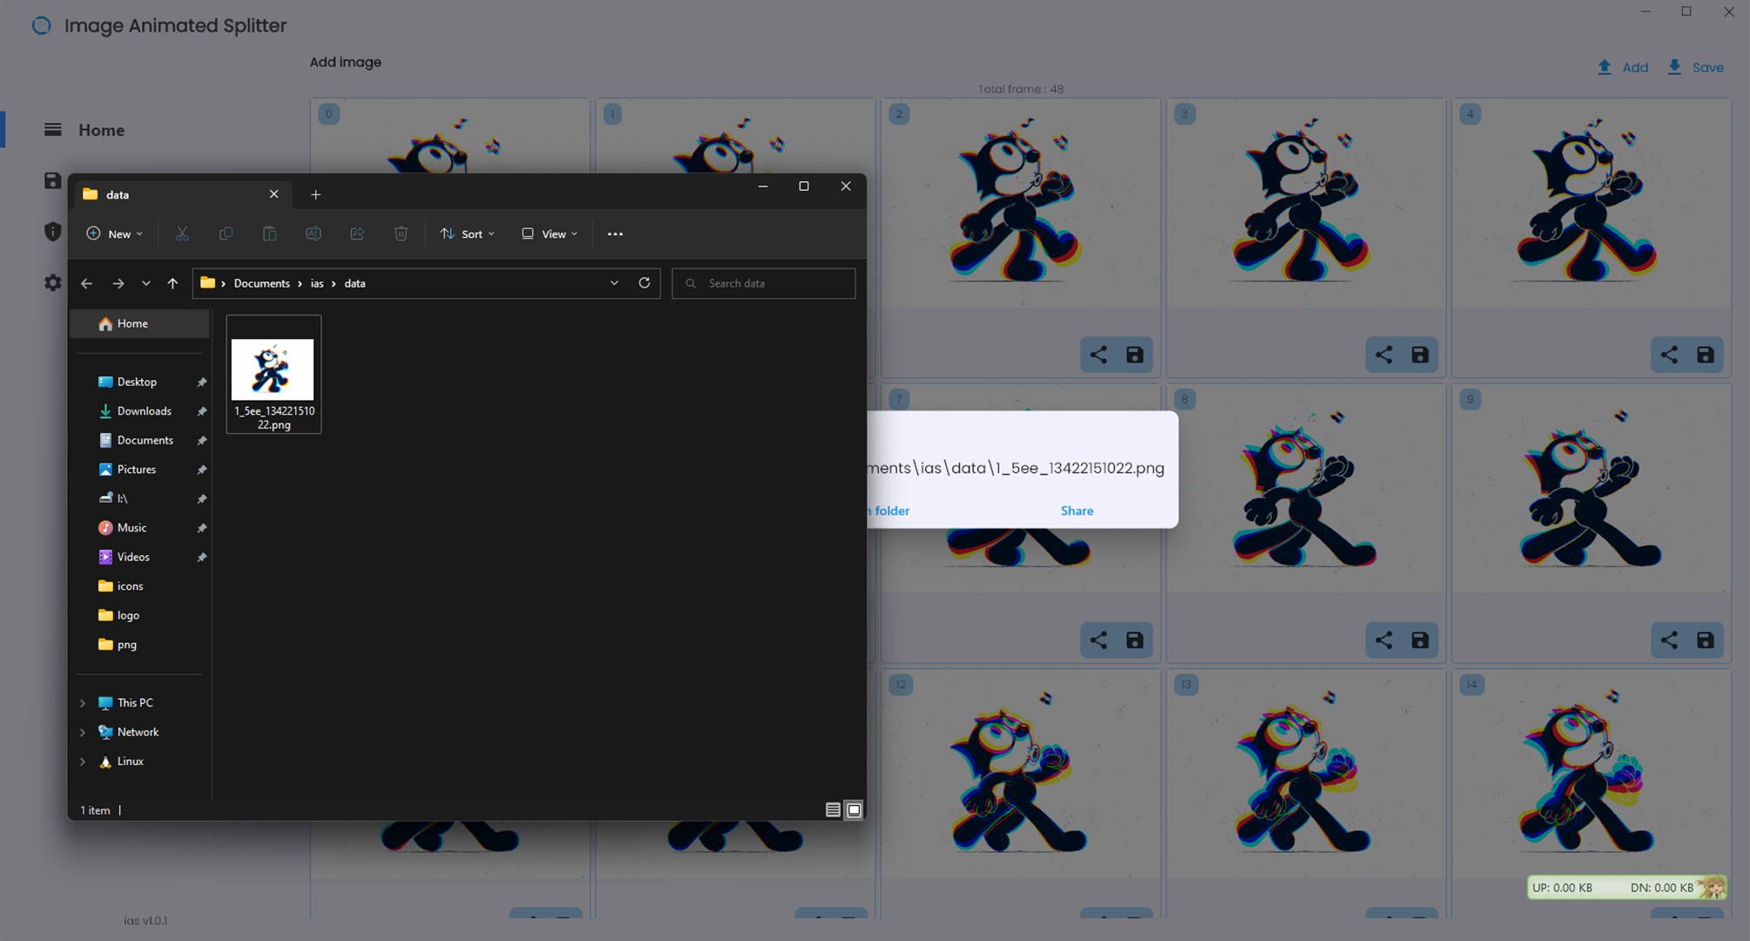Click save icon on frame 8
Screen dimensions: 1750x941
[1420, 640]
